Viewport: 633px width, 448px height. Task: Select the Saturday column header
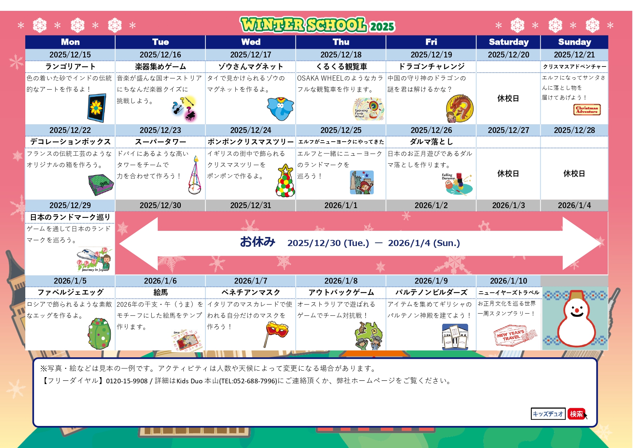[508, 42]
